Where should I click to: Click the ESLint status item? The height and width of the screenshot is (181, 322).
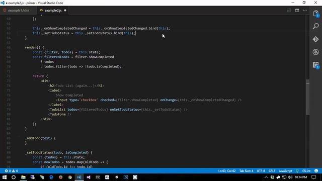(306, 171)
